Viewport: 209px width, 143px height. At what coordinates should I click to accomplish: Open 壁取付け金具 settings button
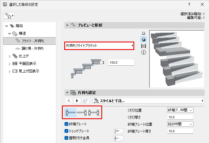pos(118,138)
